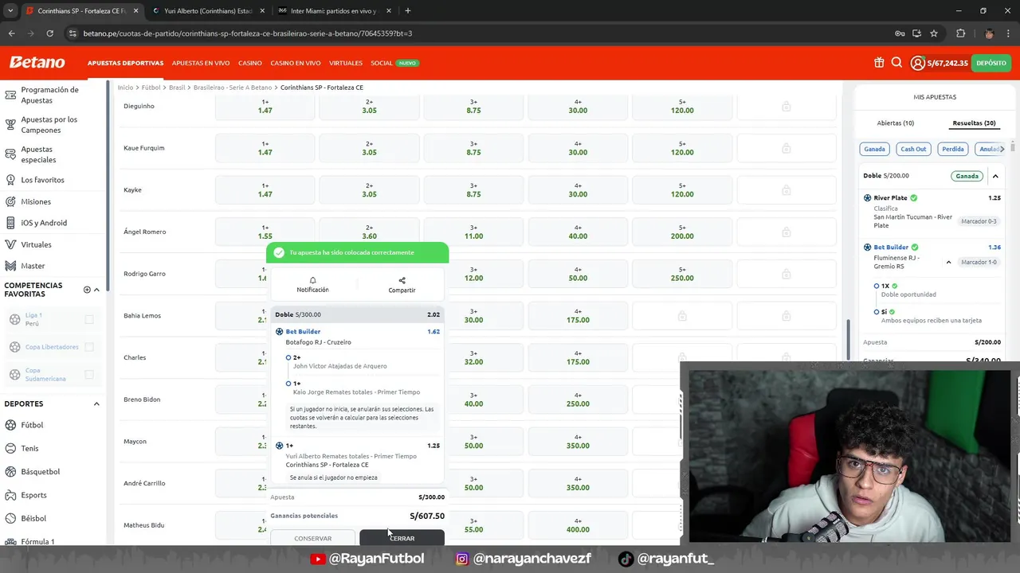Collapse the Competencias Favoritas section

96,290
